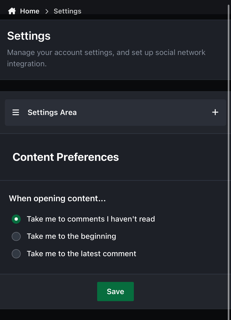Viewport: 231px width, 320px height.
Task: Click the When opening content... label
Action: (x=57, y=198)
